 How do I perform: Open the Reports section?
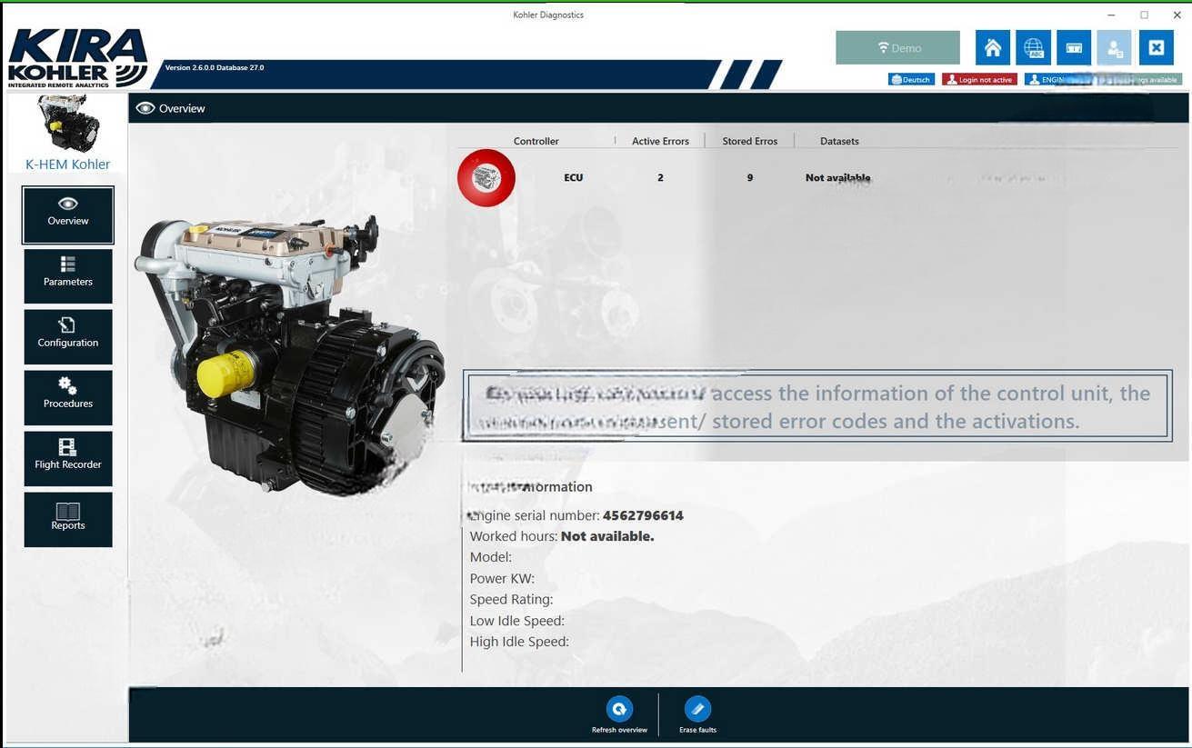click(68, 520)
